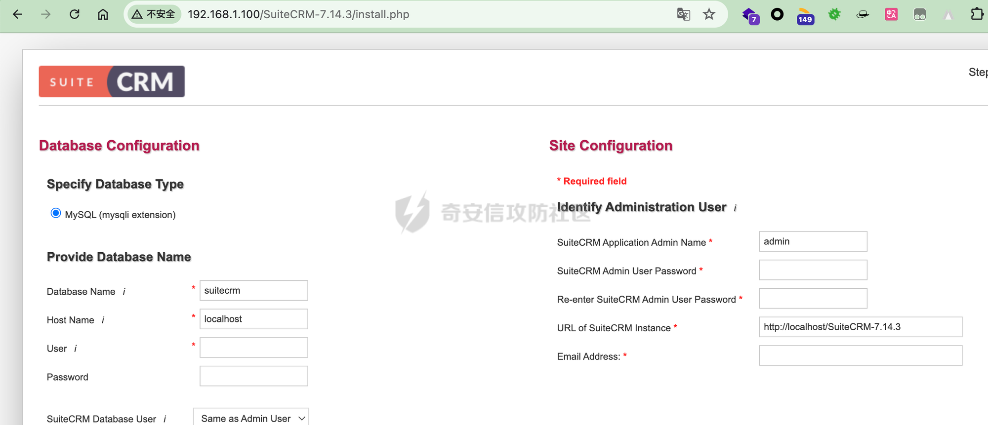
Task: Open the green bug extension
Action: tap(834, 14)
